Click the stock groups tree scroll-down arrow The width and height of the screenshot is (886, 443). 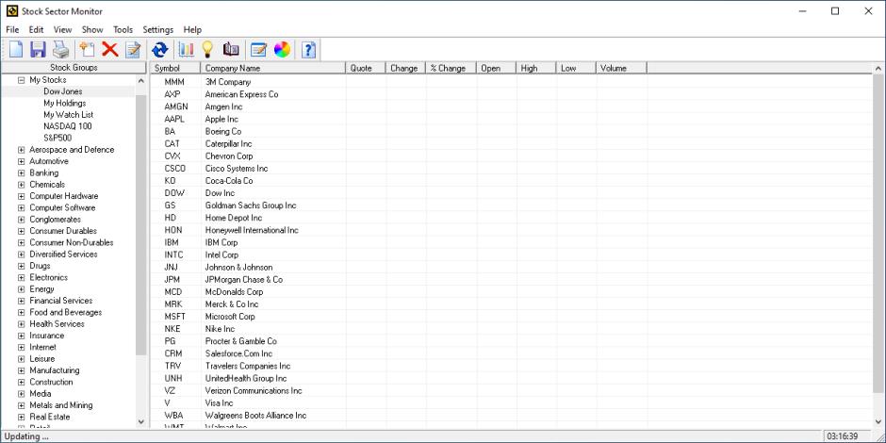click(141, 421)
